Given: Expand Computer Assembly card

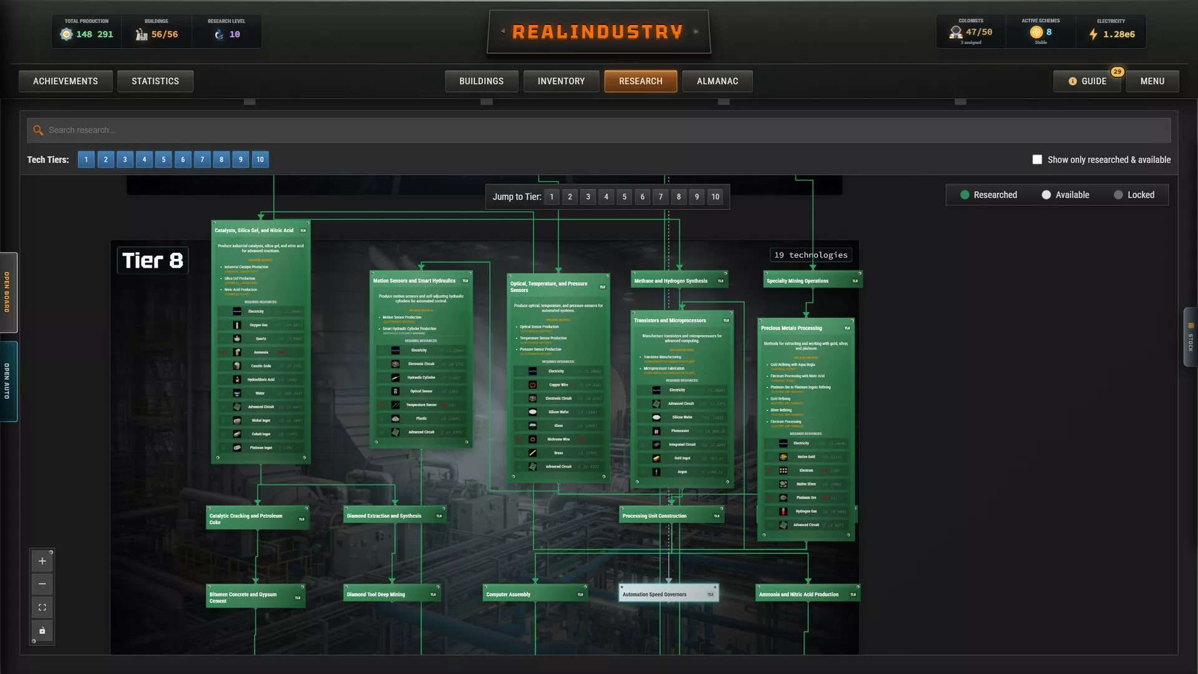Looking at the screenshot, I should (x=535, y=593).
